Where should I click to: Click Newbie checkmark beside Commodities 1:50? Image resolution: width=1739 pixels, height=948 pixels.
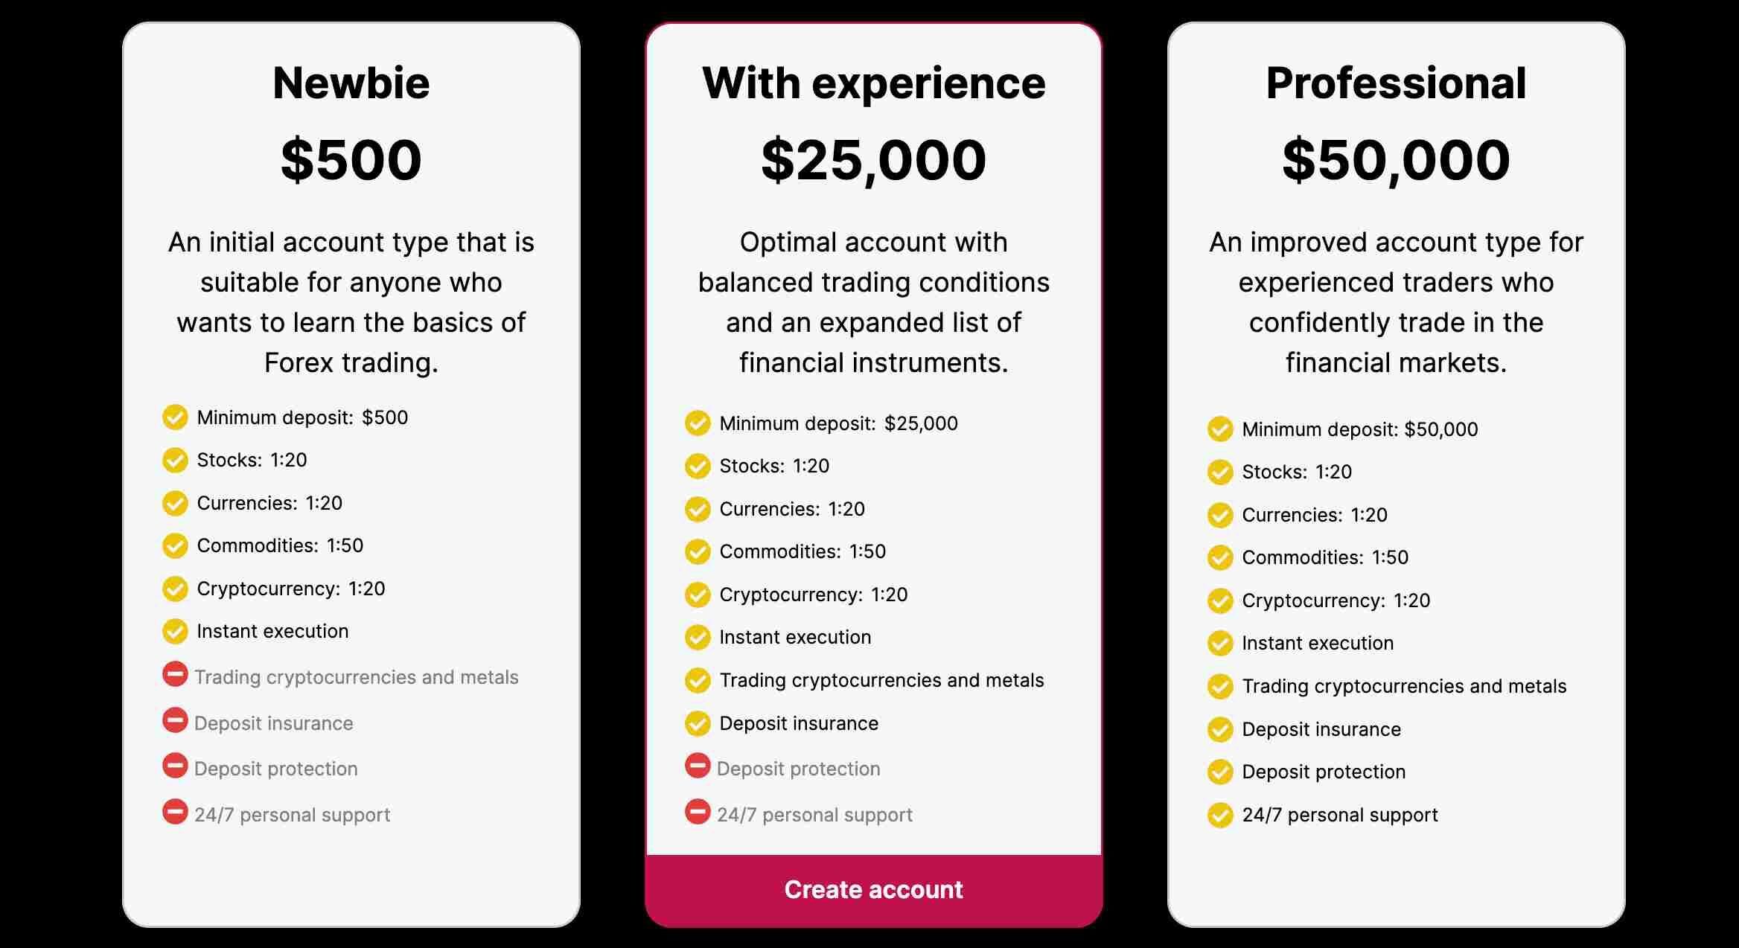175,545
